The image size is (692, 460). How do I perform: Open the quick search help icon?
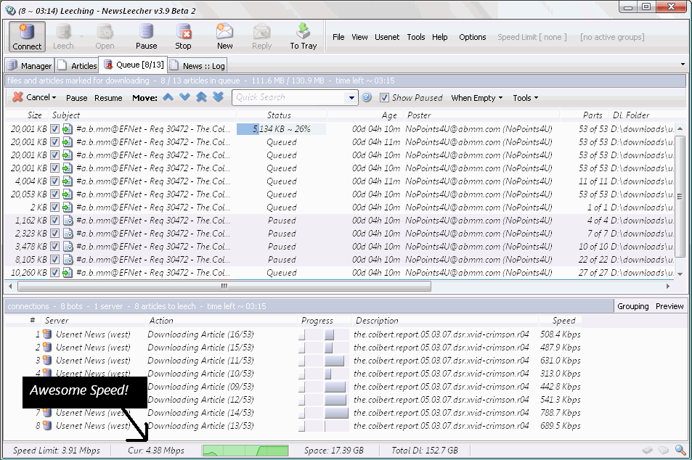point(366,97)
